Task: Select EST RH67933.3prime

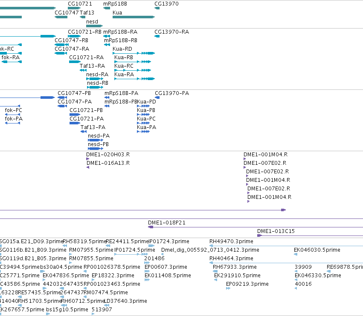Action: click(235, 267)
